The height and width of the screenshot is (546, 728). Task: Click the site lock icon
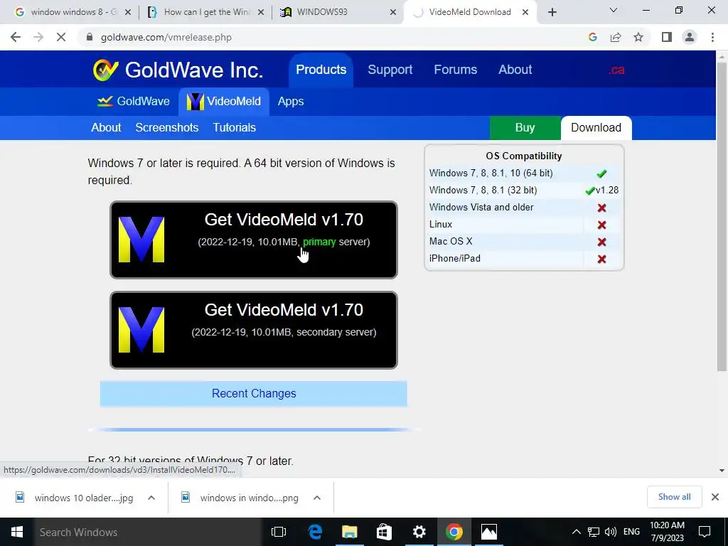tap(90, 37)
